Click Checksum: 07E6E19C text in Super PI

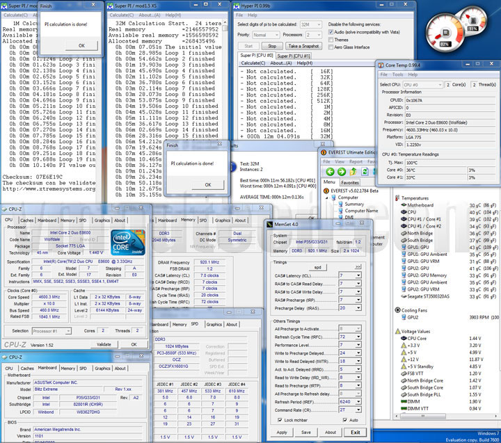pos(33,177)
